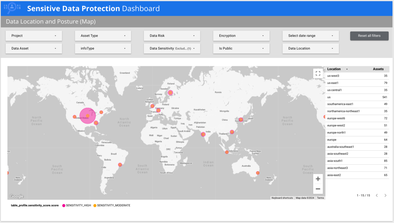Click the map marker in Brazil
This screenshot has height=223, width=394.
tap(120, 165)
